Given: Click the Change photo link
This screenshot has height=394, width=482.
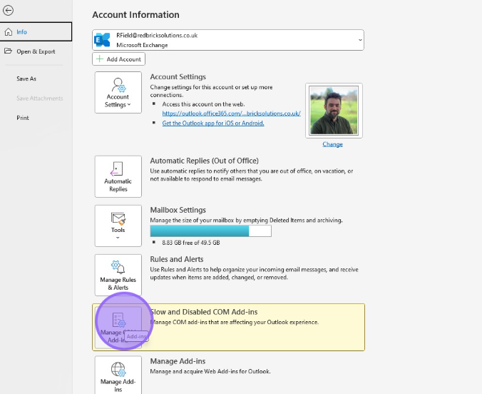Looking at the screenshot, I should tap(332, 144).
